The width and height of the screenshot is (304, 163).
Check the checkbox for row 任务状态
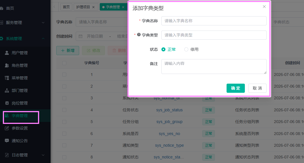[64, 110]
